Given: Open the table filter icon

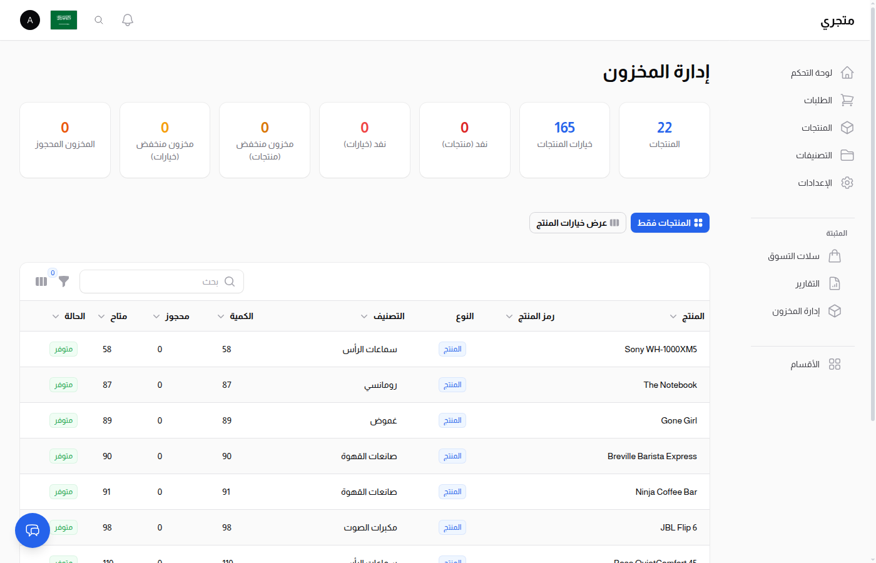Looking at the screenshot, I should pos(63,281).
